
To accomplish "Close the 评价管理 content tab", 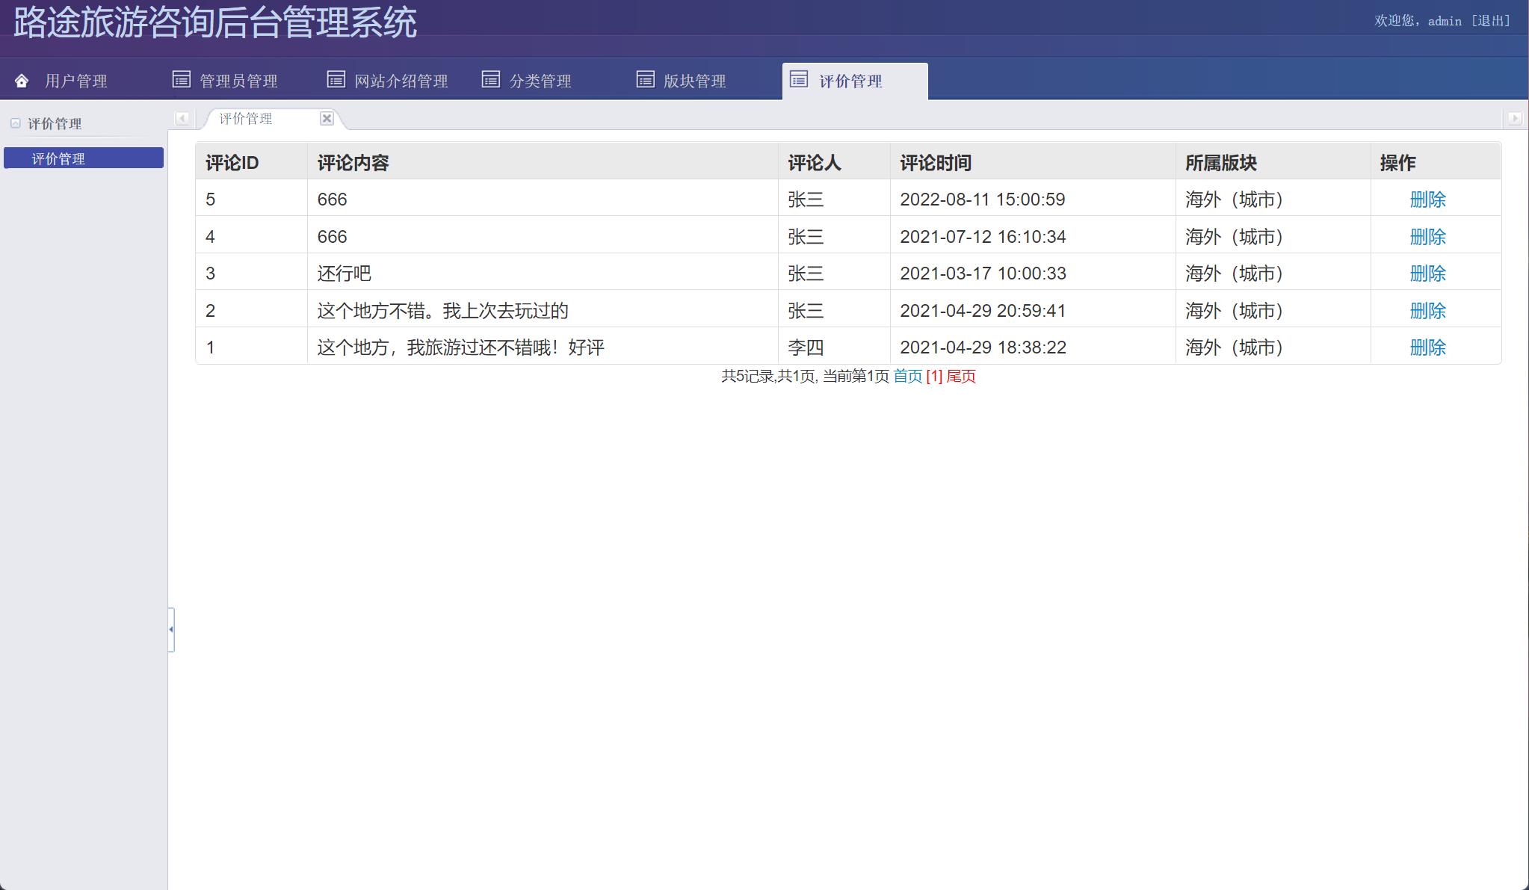I will [x=327, y=118].
